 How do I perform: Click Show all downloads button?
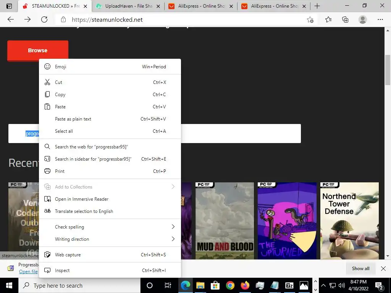click(360, 268)
